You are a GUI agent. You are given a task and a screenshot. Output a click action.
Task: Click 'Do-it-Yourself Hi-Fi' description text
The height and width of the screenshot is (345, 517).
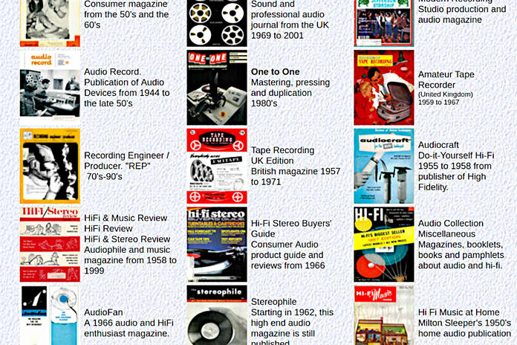[456, 155]
